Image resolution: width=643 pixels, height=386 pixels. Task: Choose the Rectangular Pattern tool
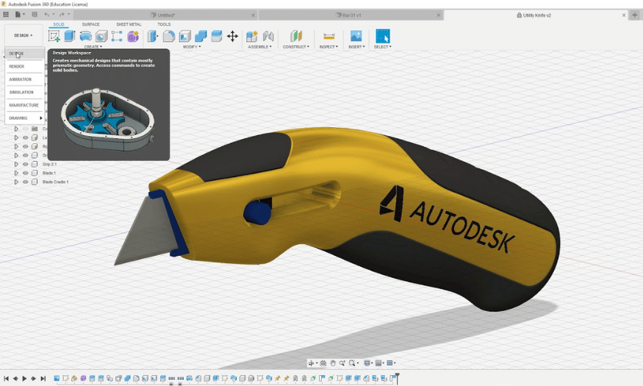tap(117, 36)
